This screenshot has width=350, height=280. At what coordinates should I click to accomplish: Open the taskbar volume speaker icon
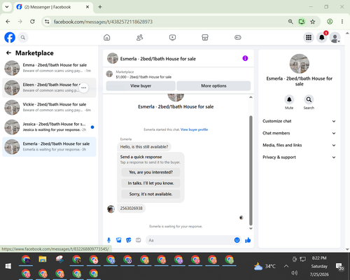[295, 273]
